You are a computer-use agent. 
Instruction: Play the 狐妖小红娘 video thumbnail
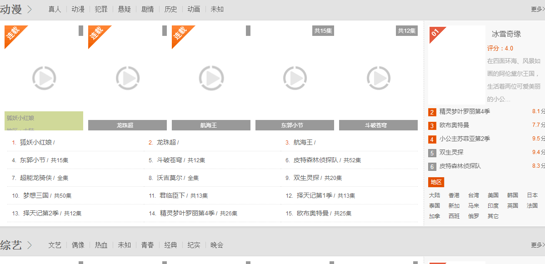44,78
